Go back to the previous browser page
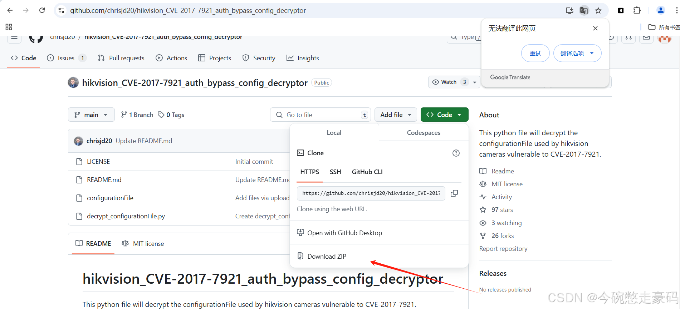This screenshot has height=309, width=680. click(x=10, y=10)
